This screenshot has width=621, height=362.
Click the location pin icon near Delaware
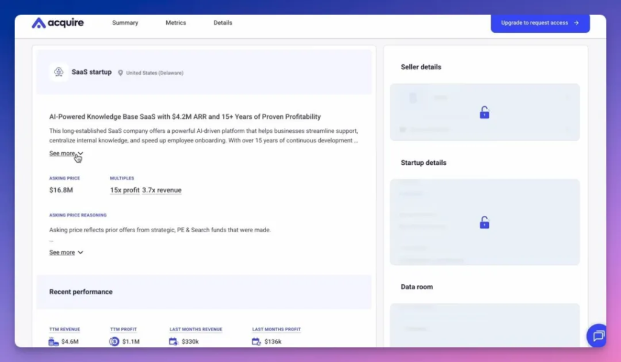120,73
